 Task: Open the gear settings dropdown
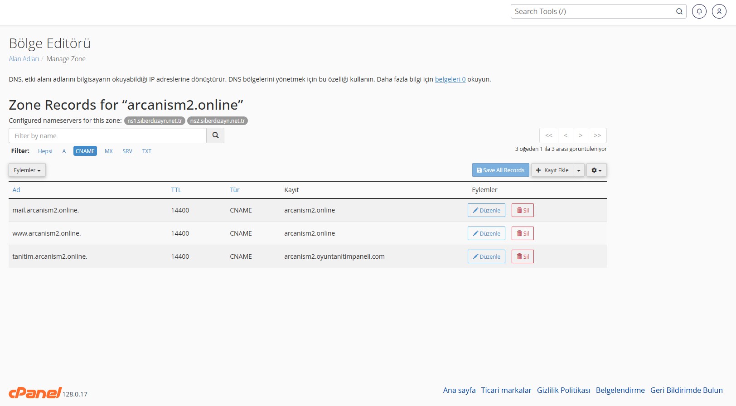tap(596, 170)
